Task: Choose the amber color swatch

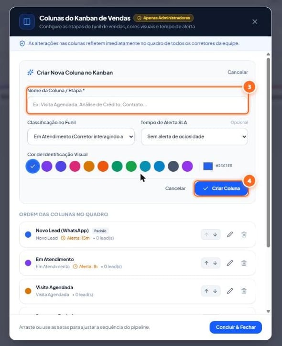Action: (x=89, y=166)
